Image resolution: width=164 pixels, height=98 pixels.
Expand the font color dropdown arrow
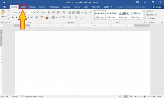click(x=49, y=17)
